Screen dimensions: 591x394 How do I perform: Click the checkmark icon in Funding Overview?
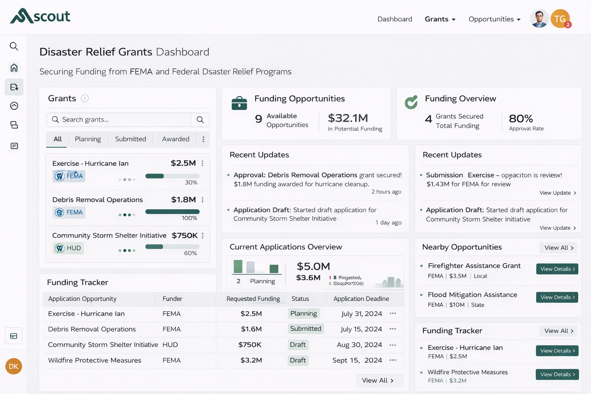[x=411, y=102]
